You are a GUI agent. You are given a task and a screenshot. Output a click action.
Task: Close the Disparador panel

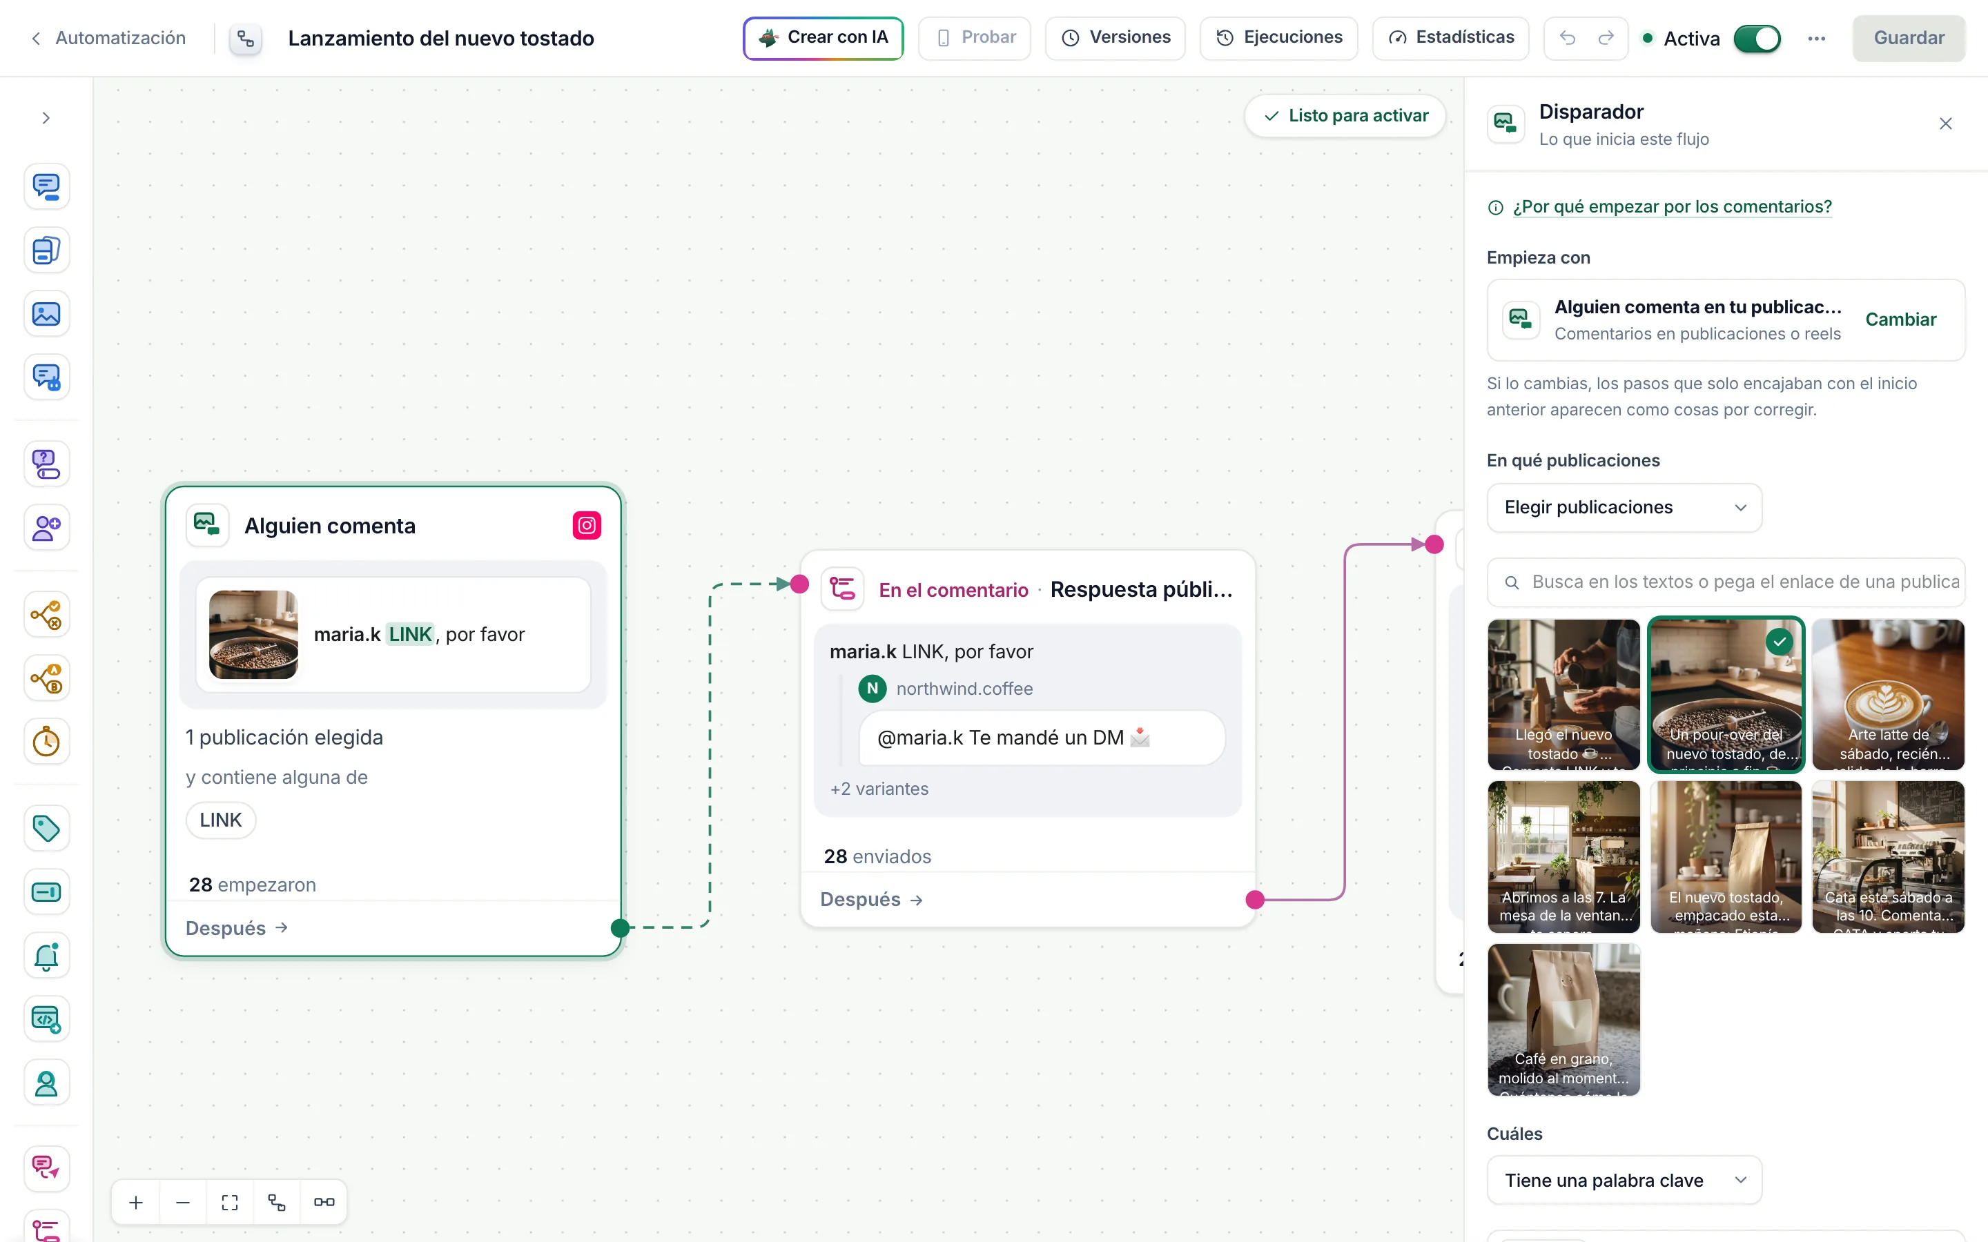(1945, 124)
